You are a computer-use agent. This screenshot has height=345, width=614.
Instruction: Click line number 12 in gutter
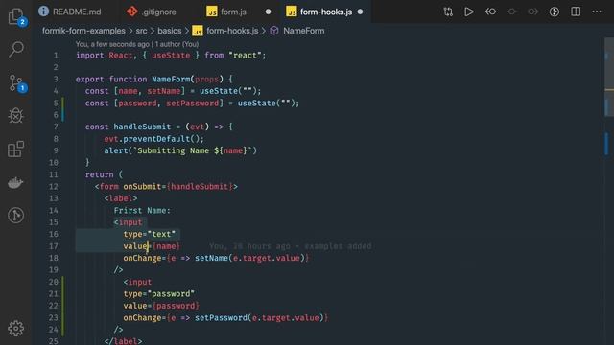pos(54,186)
